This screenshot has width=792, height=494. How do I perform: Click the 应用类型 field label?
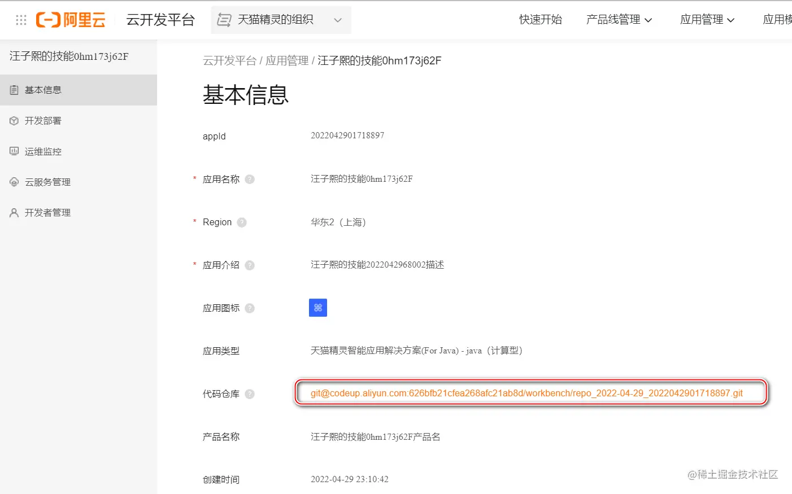point(221,351)
